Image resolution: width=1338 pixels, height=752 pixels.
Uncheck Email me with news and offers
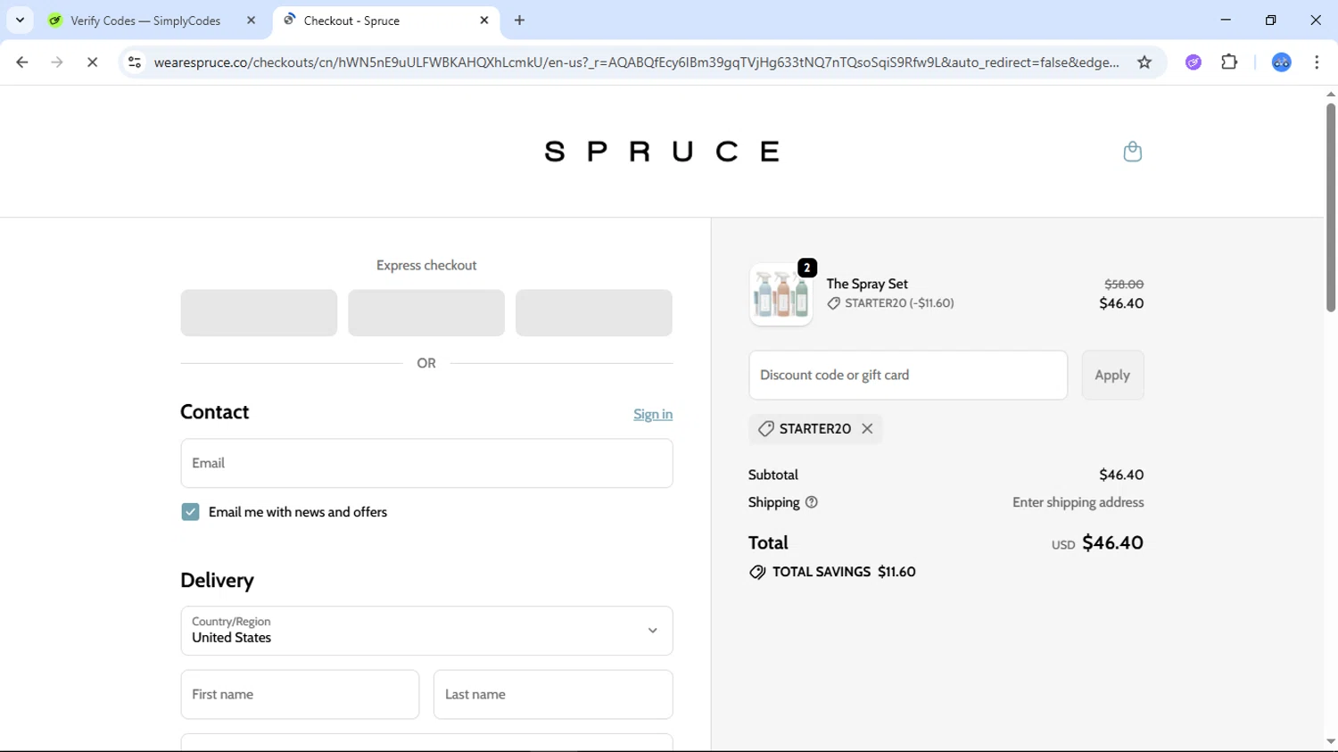tap(190, 512)
